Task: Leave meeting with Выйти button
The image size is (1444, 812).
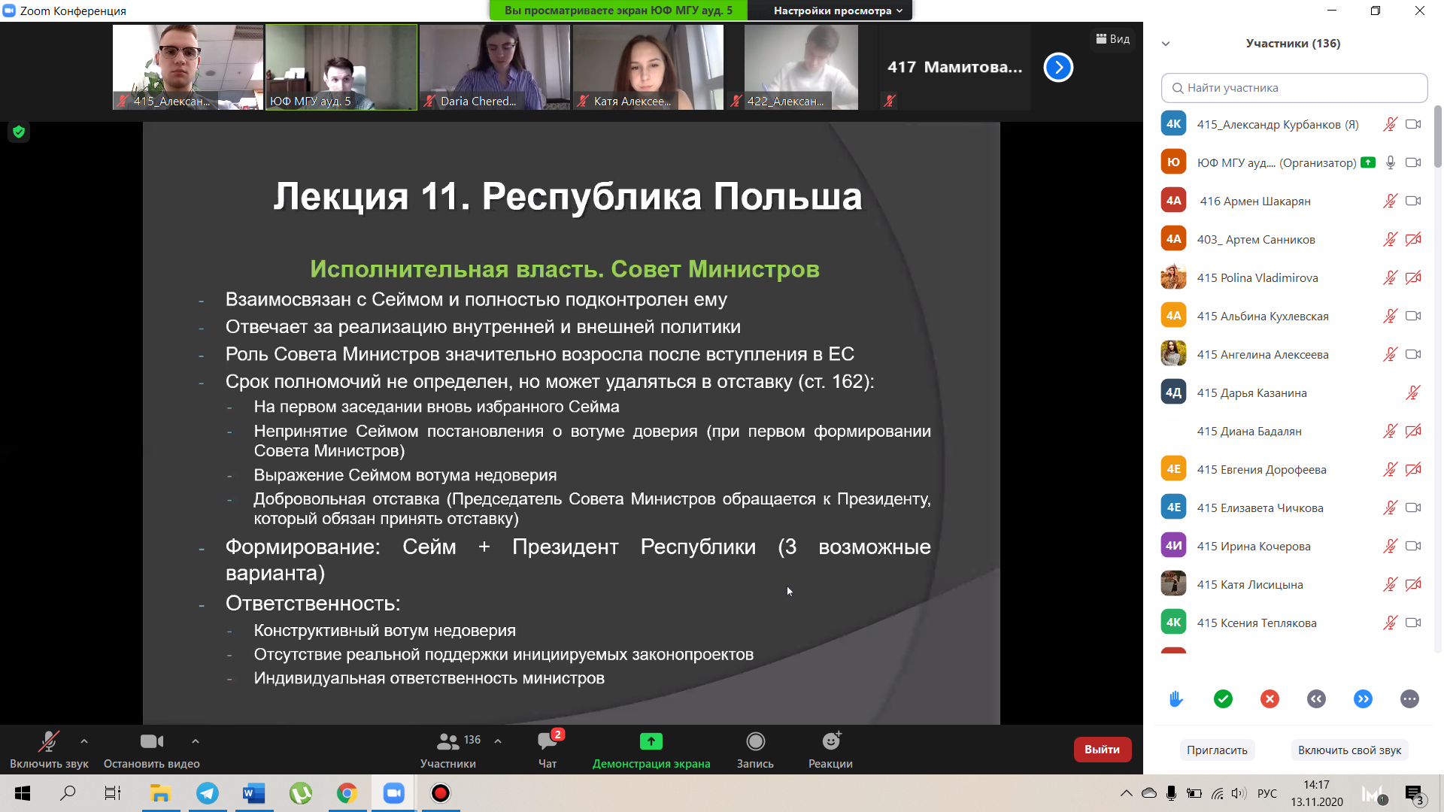Action: coord(1102,750)
